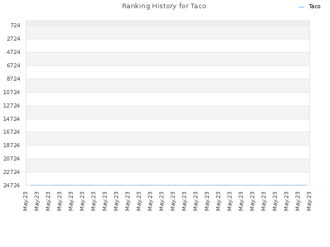Click the y-axis label 2724
The height and width of the screenshot is (247, 330).
pyautogui.click(x=14, y=39)
